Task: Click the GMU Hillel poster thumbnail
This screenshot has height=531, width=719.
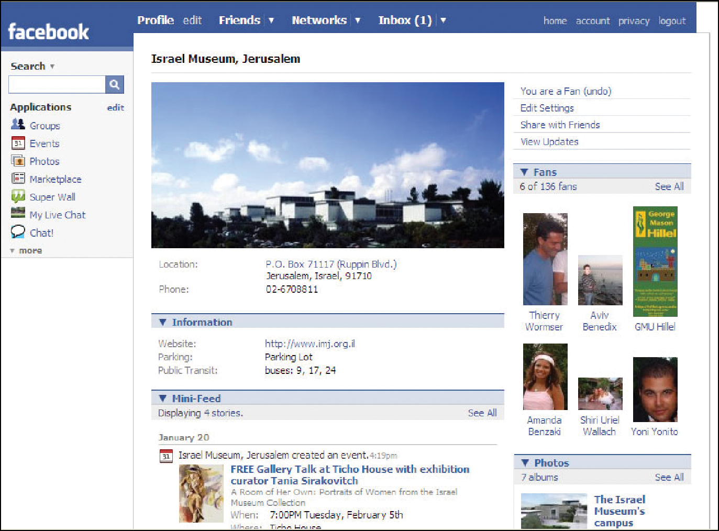Action: point(655,261)
